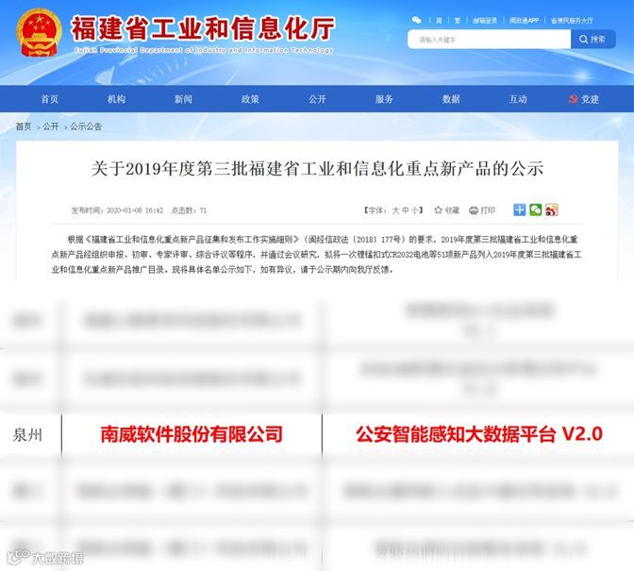Open the 机构 nav menu
This screenshot has width=634, height=571.
tap(116, 99)
